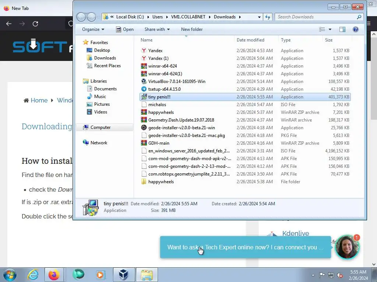Open the Explorer help icon
This screenshot has width=377, height=282.
click(x=355, y=29)
